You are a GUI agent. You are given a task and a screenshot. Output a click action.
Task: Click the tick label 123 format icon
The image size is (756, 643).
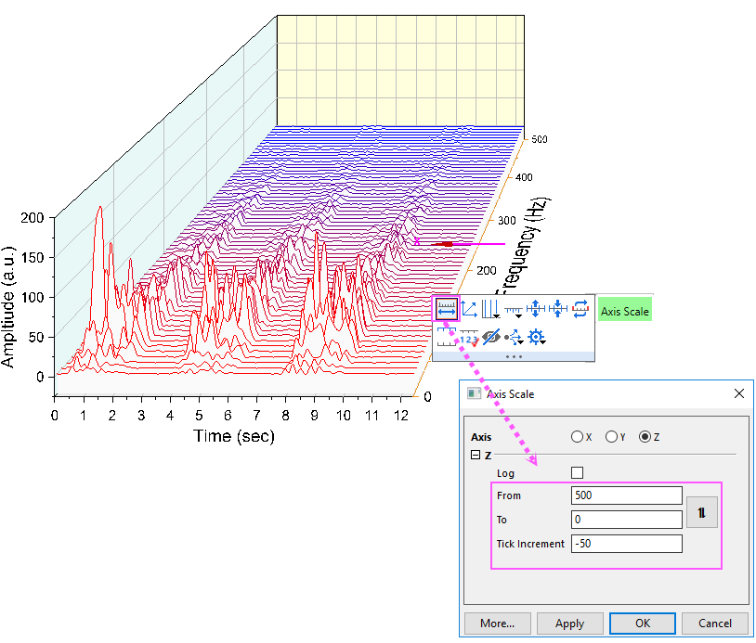469,338
